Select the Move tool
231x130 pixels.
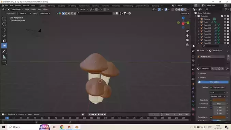tap(4, 30)
